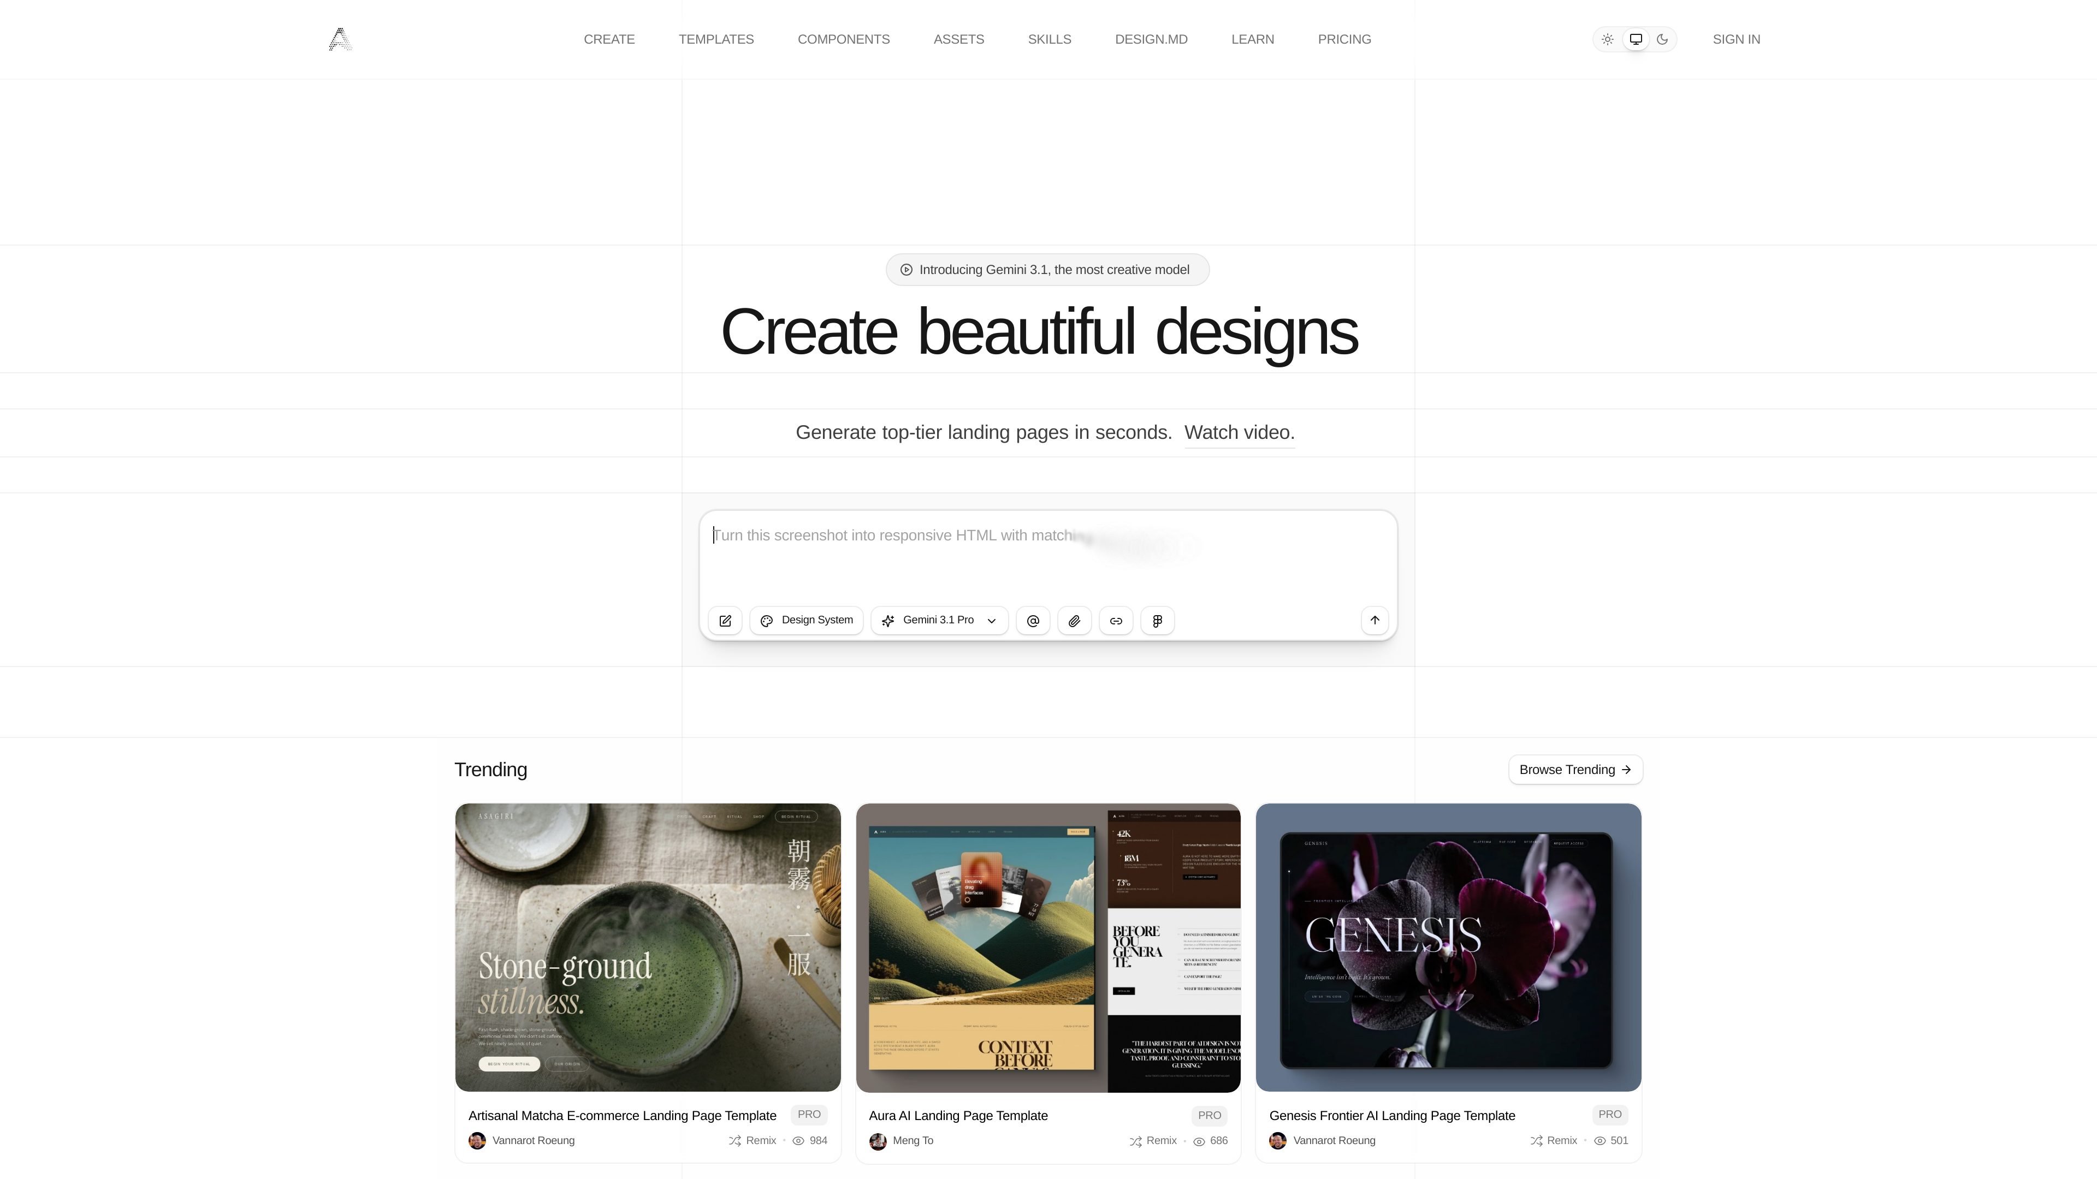The width and height of the screenshot is (2097, 1179).
Task: Select system theme monitor toggle
Action: pos(1636,39)
